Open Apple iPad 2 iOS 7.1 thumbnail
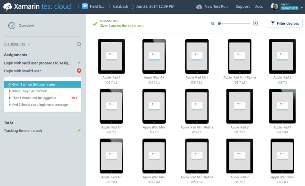The height and width of the screenshot is (186, 305). pos(282,57)
